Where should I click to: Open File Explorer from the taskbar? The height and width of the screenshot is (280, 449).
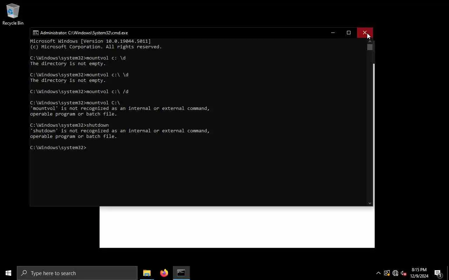coord(147,273)
